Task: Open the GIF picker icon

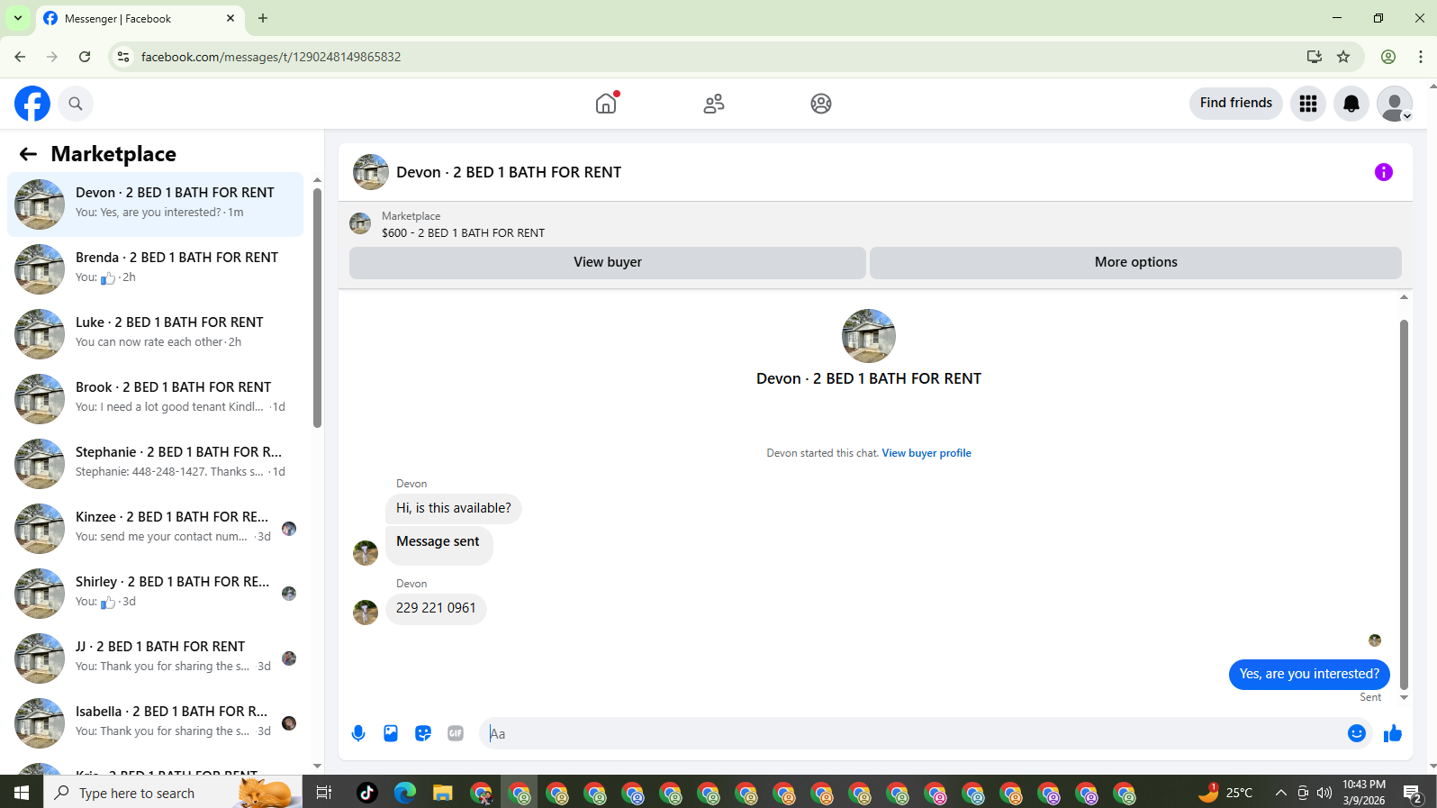Action: pyautogui.click(x=456, y=733)
